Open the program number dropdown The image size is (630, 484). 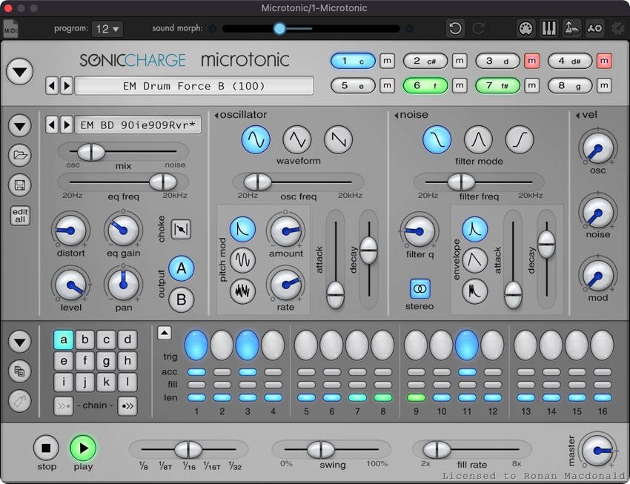[107, 29]
